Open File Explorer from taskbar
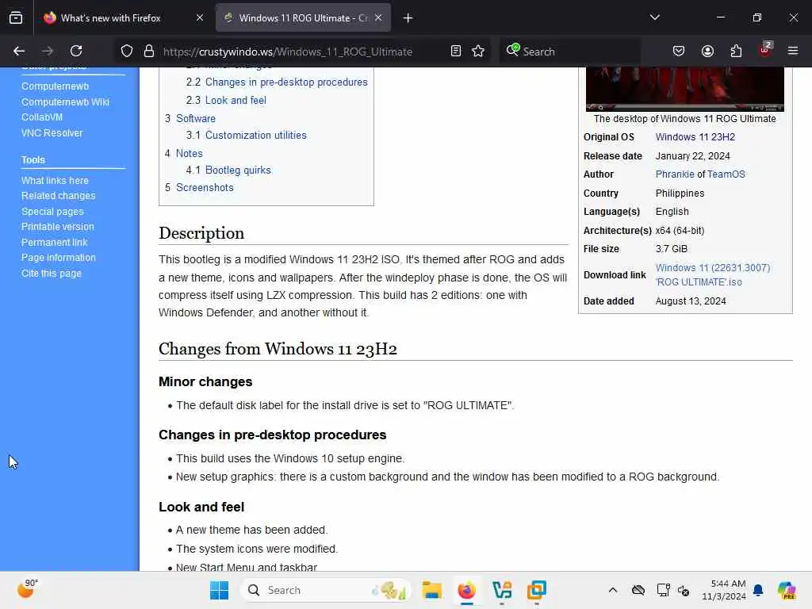 click(431, 590)
